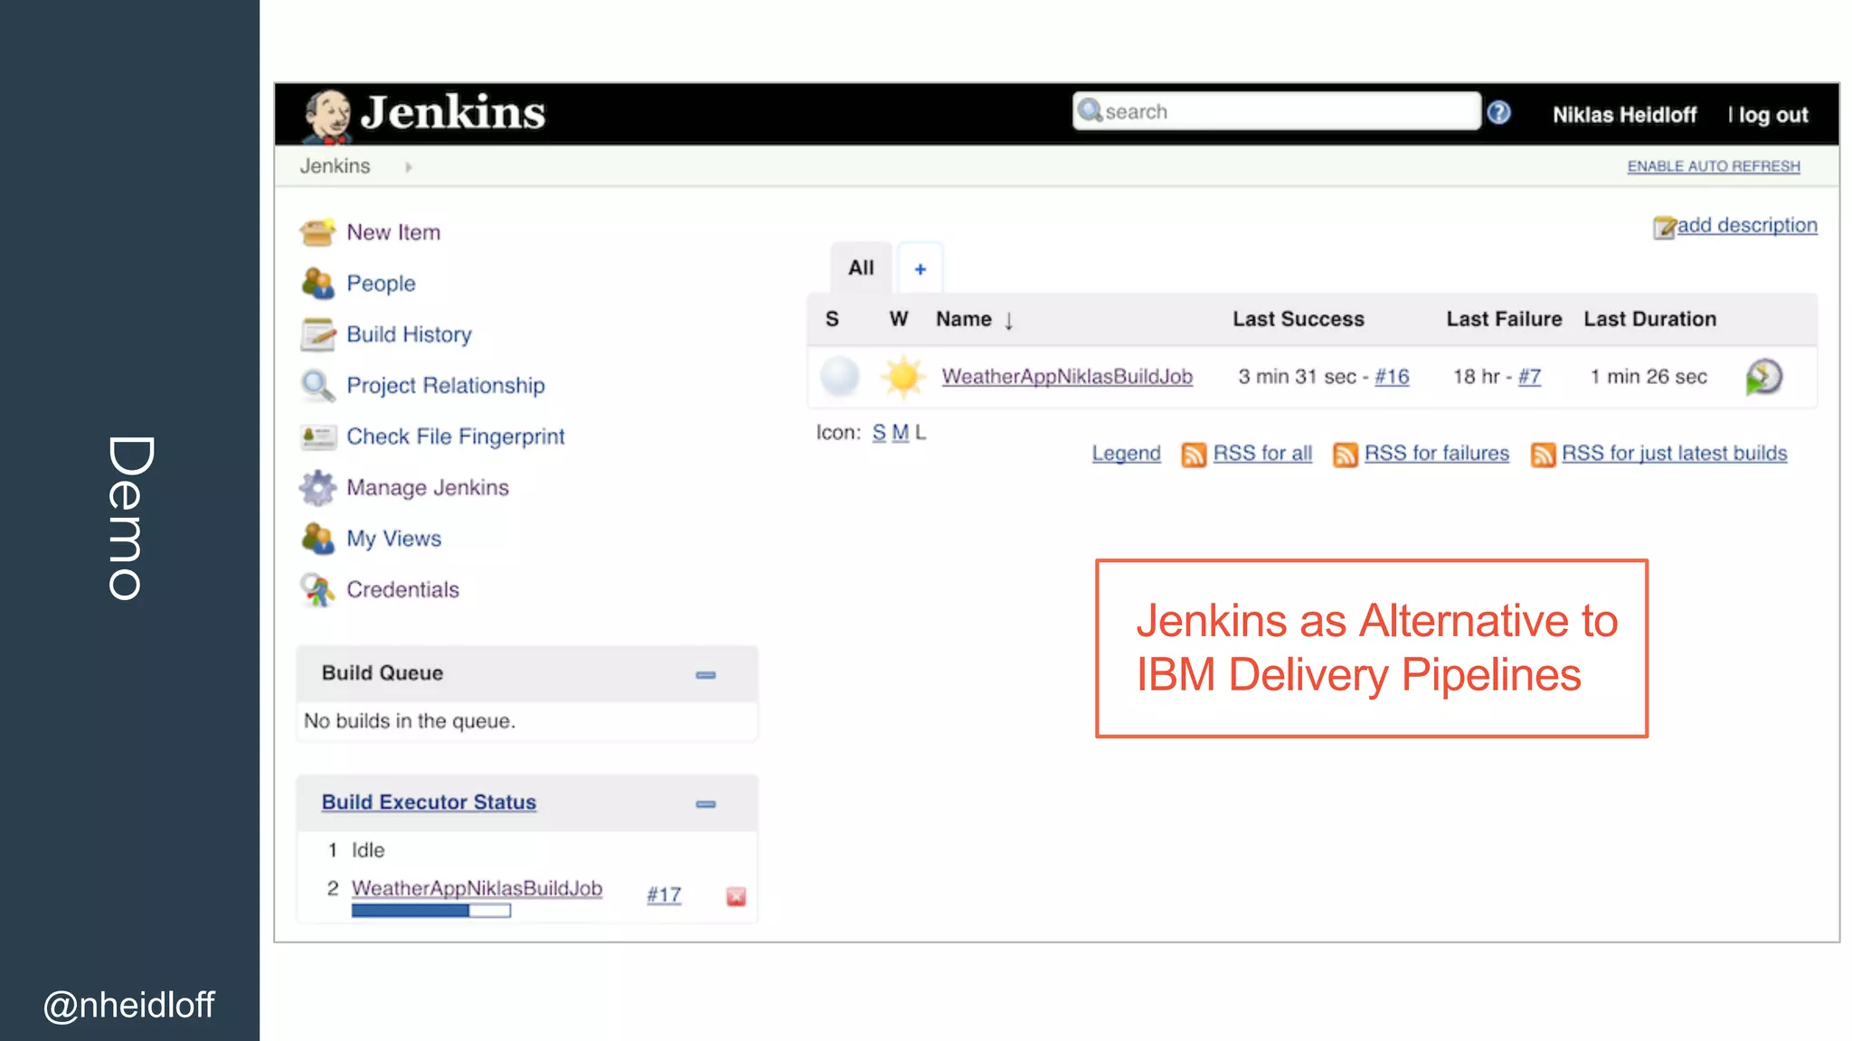Screen dimensions: 1852x1041
Task: Open last successful build #16
Action: (x=1392, y=377)
